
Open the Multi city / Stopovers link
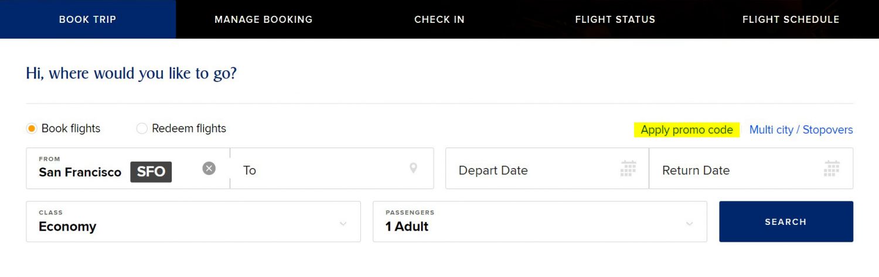pyautogui.click(x=801, y=130)
